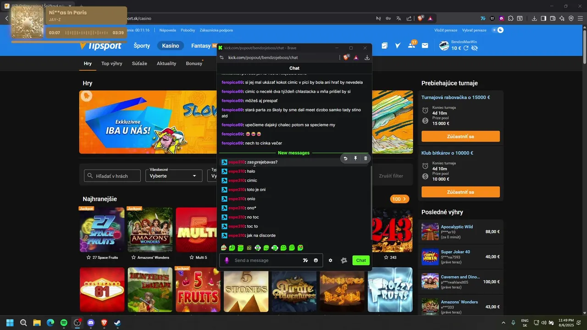Image resolution: width=587 pixels, height=330 pixels.
Task: Open the 7TV extension in browser toolbar
Action: [x=483, y=18]
